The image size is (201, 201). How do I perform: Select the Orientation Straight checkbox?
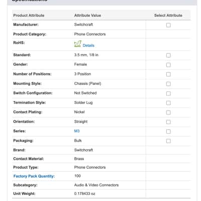click(168, 122)
